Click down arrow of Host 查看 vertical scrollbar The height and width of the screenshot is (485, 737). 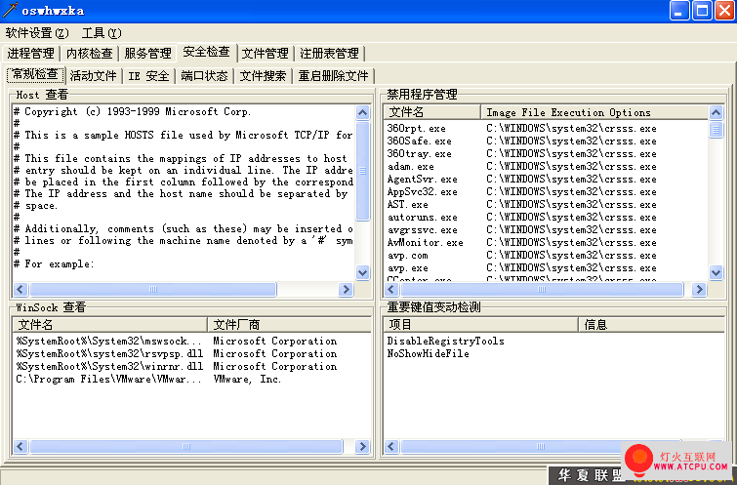point(362,272)
